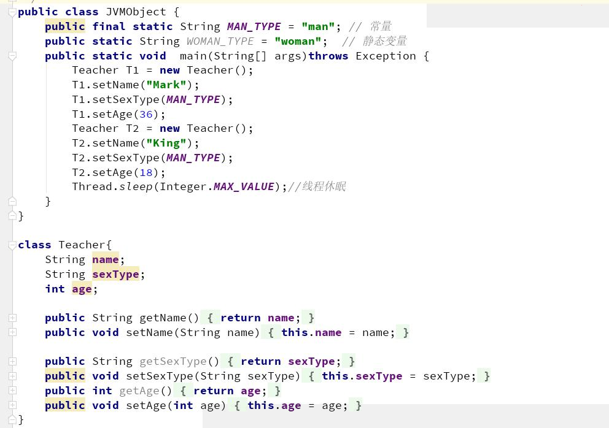Viewport: 609px width, 428px height.
Task: Click the comment text 常量
Action: point(381,26)
